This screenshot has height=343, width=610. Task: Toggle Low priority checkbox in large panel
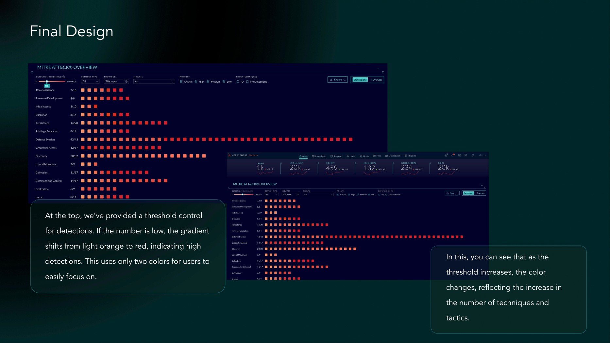(224, 82)
